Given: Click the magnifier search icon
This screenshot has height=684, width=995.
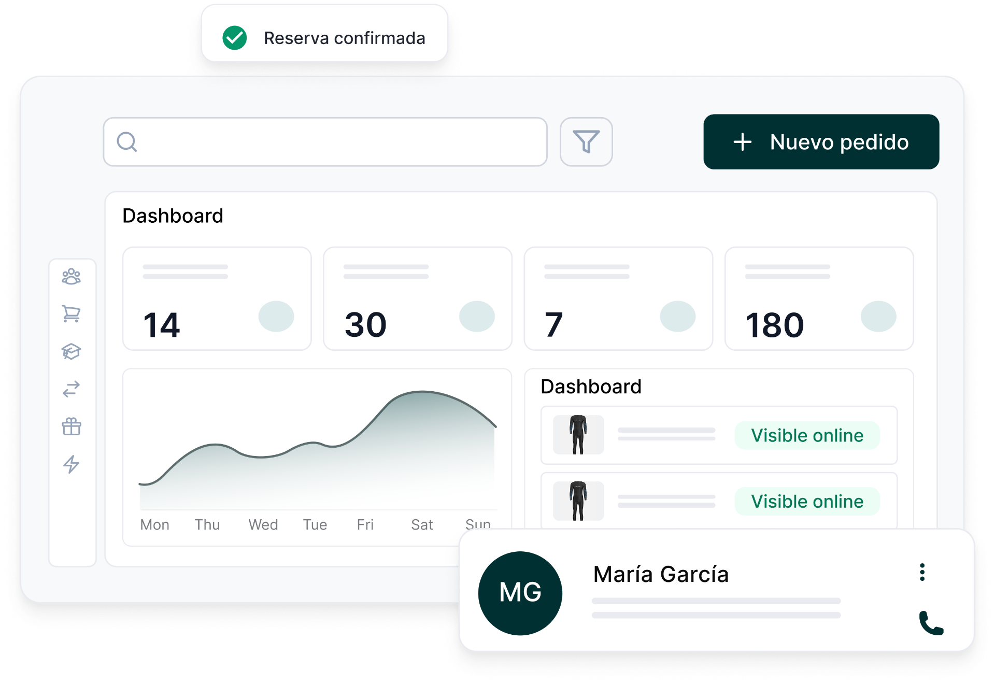Looking at the screenshot, I should [x=127, y=141].
